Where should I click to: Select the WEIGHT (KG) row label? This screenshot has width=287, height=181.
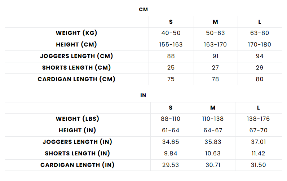(76, 33)
